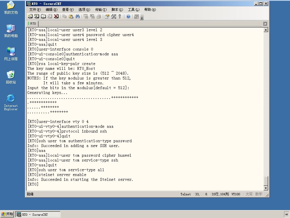290x218 pixels.
Task: Open Session Options properties icon
Action: point(107,16)
